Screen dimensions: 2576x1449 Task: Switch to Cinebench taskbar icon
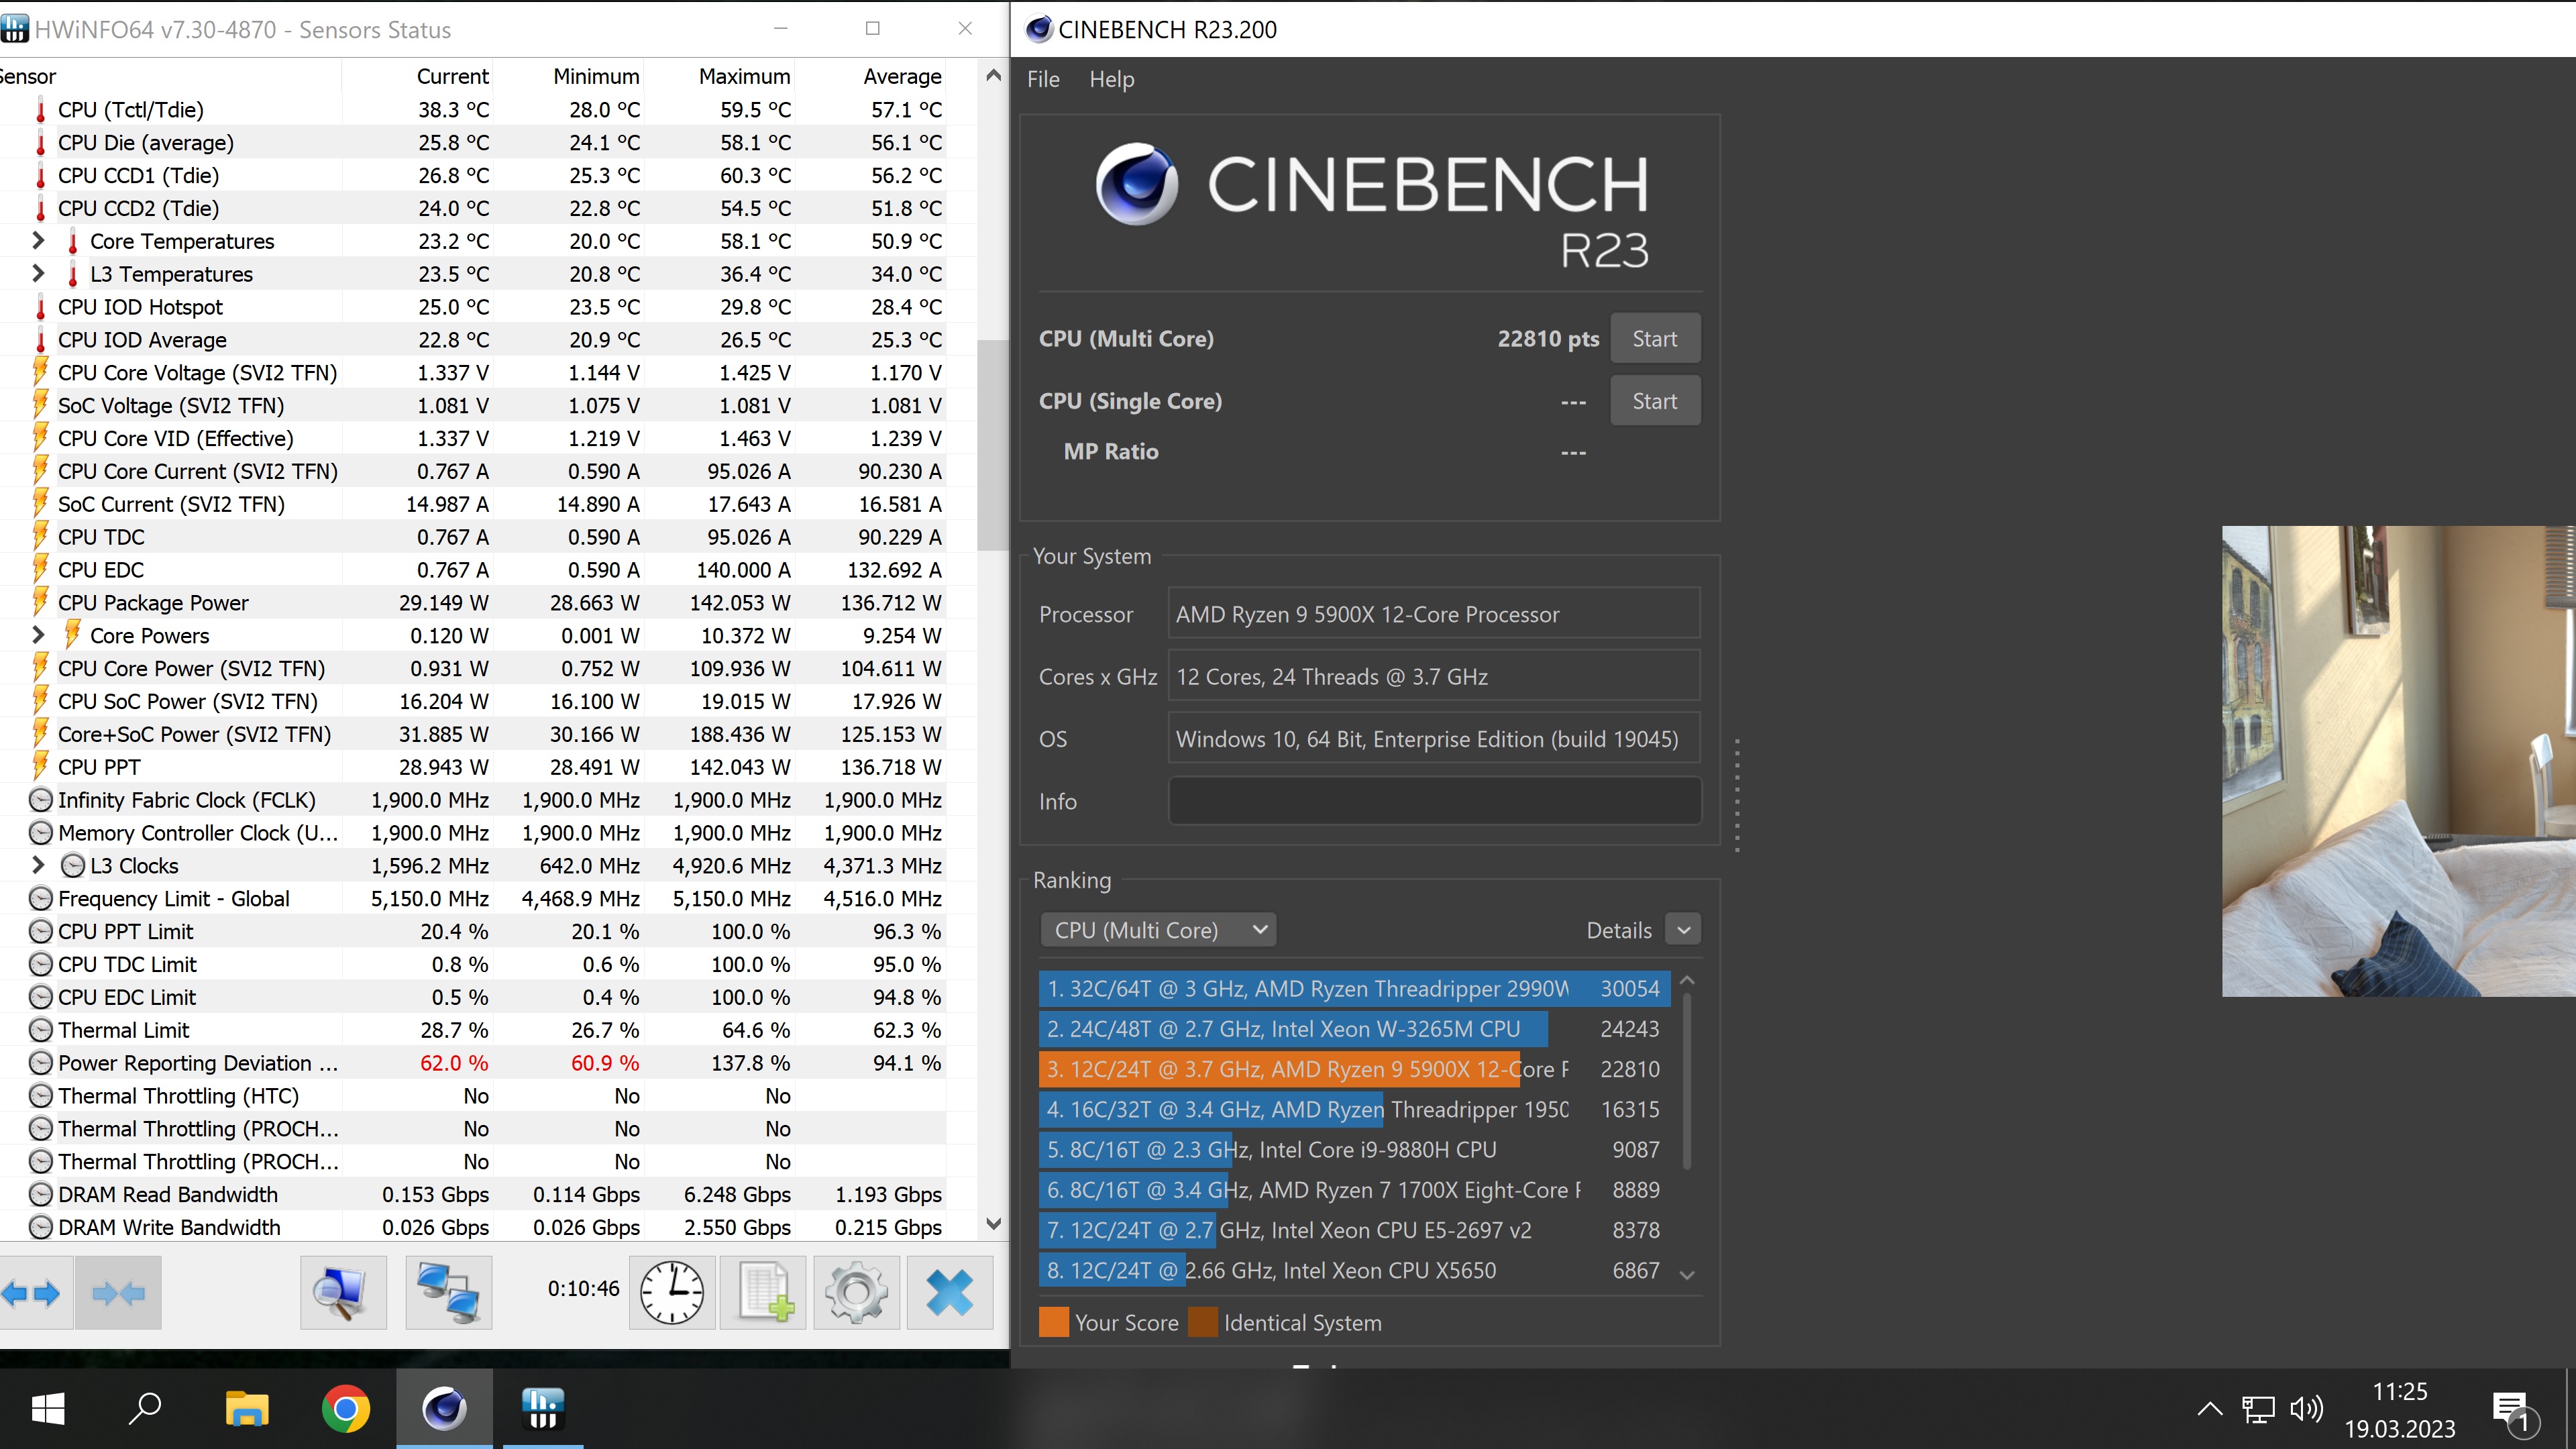[x=444, y=1409]
